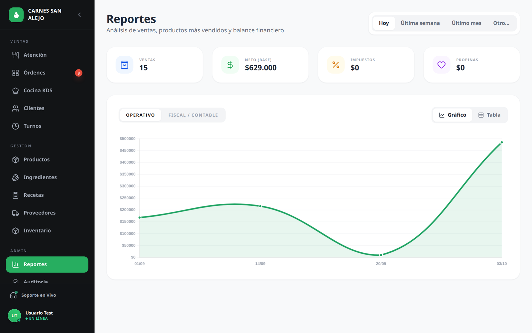The image size is (532, 333).
Task: Click the 14/09 data point on chart
Action: point(260,206)
